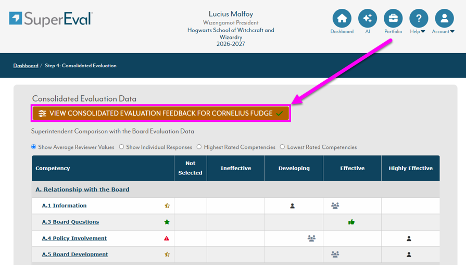Open the Portfolio briefcase icon
Image resolution: width=466 pixels, height=265 pixels.
pos(393,18)
